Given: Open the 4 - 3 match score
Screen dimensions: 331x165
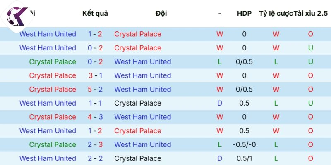Looking at the screenshot, I should click(x=95, y=117).
